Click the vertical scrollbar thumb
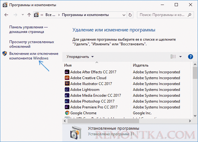 195,73
